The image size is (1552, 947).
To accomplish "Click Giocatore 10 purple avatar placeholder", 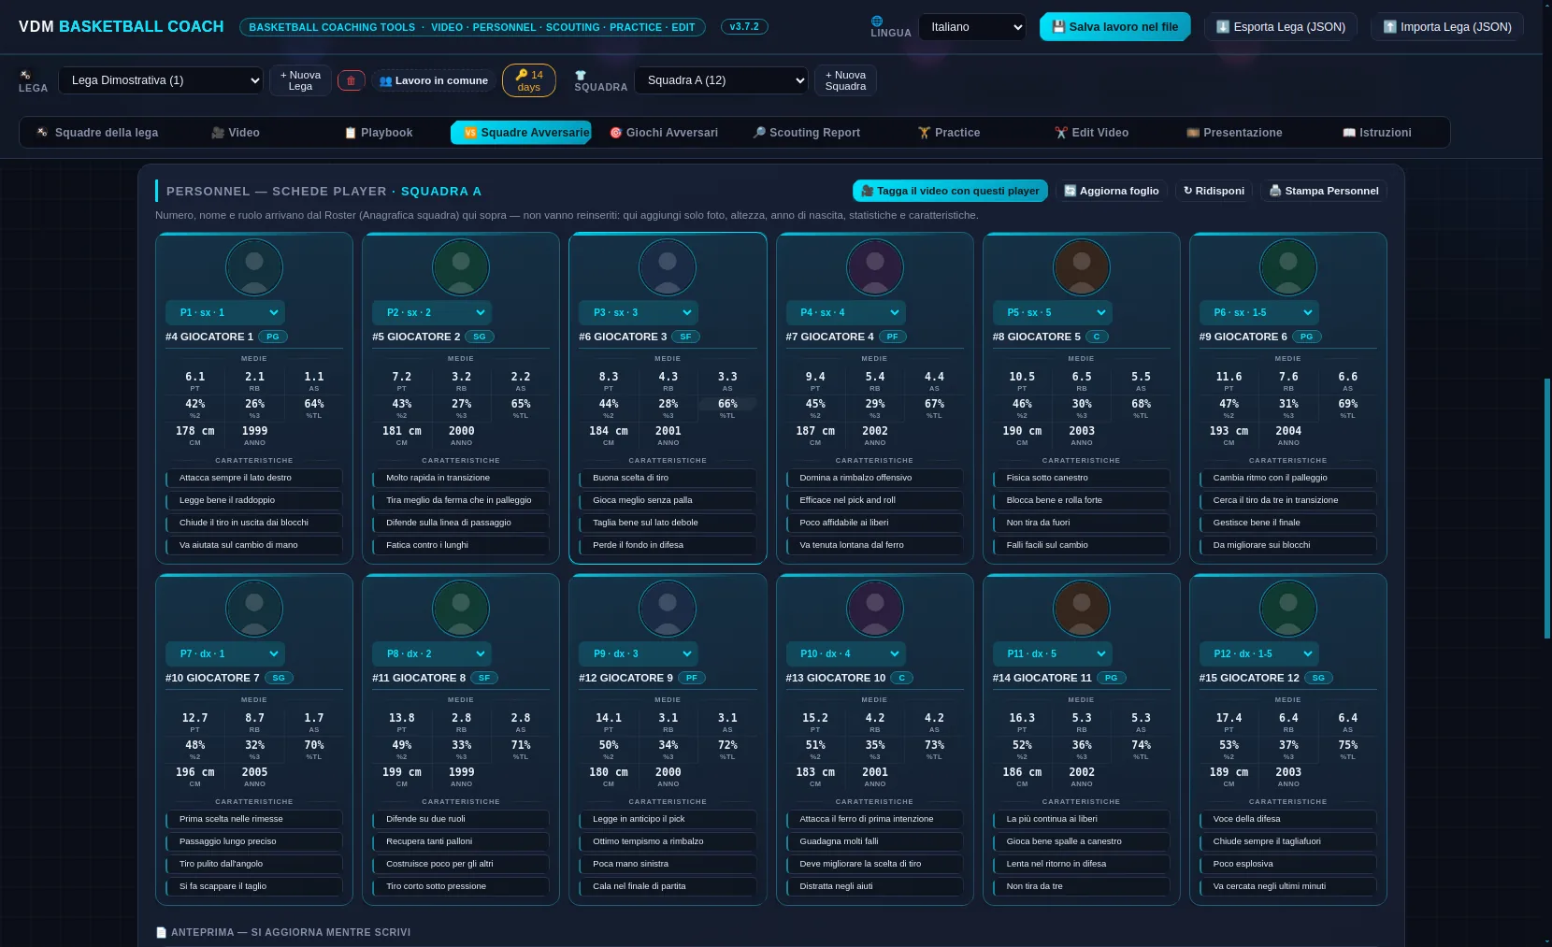I will tap(874, 609).
